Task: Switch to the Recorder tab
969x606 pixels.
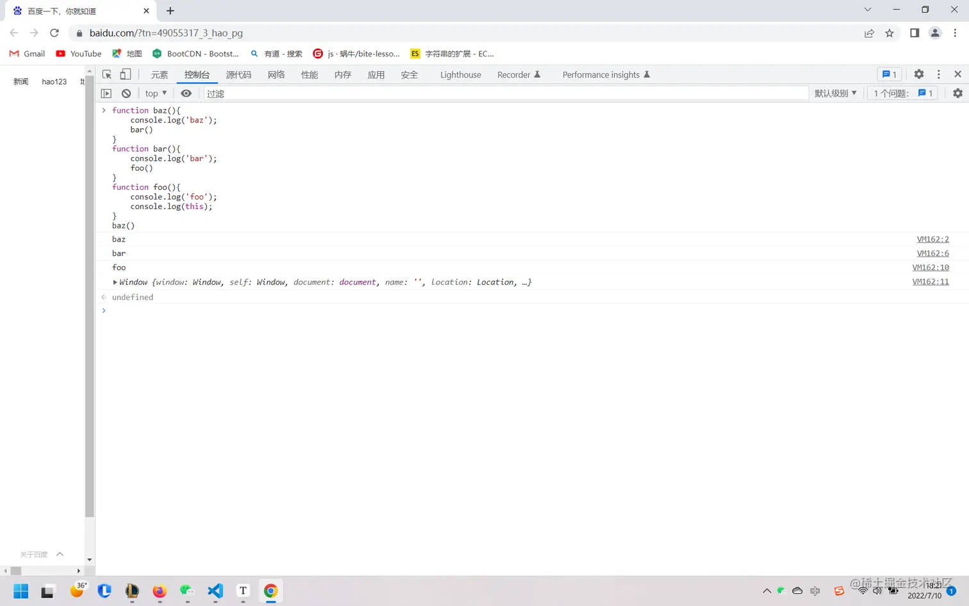Action: point(519,75)
